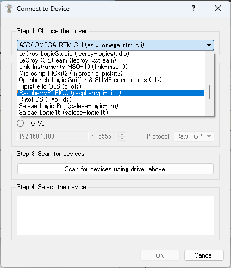The height and width of the screenshot is (268, 231).
Task: Click the disabled OK button
Action: point(160,255)
